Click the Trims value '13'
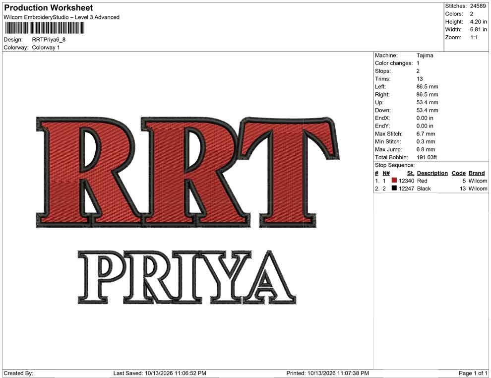 coord(420,79)
